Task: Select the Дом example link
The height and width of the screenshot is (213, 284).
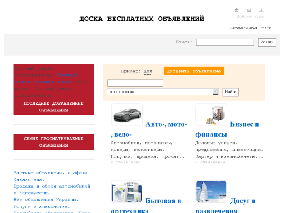Action: click(x=148, y=71)
